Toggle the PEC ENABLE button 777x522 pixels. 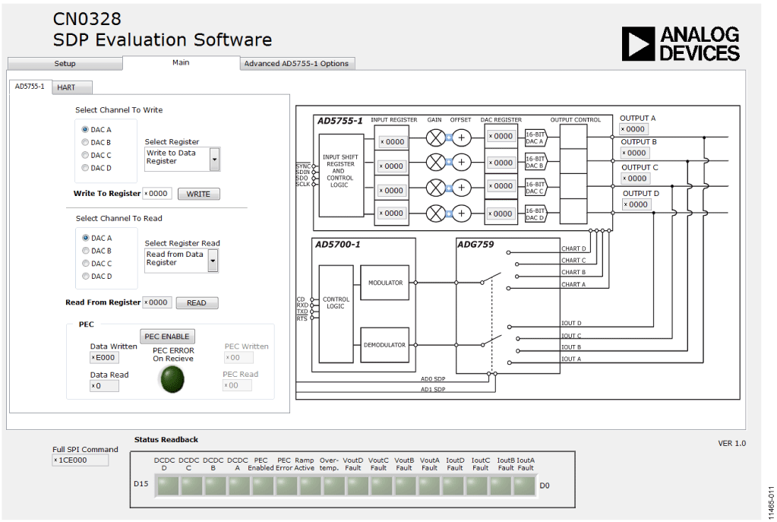click(167, 337)
